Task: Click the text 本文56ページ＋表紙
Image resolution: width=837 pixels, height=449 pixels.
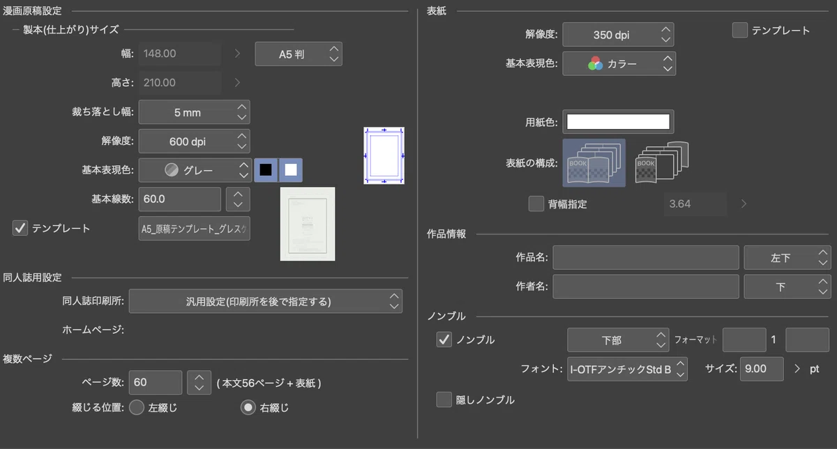Action: [269, 383]
